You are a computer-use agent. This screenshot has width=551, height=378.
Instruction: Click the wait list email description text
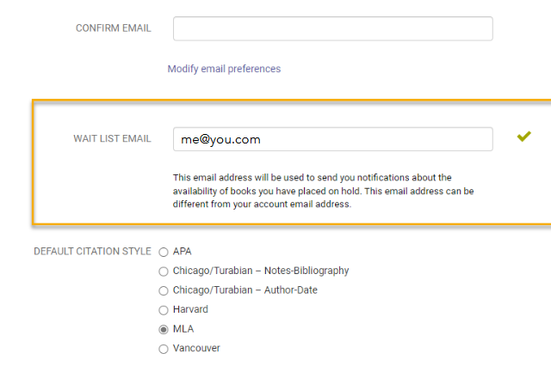[324, 191]
